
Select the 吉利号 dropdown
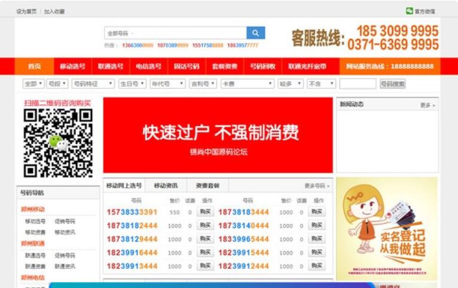point(203,84)
